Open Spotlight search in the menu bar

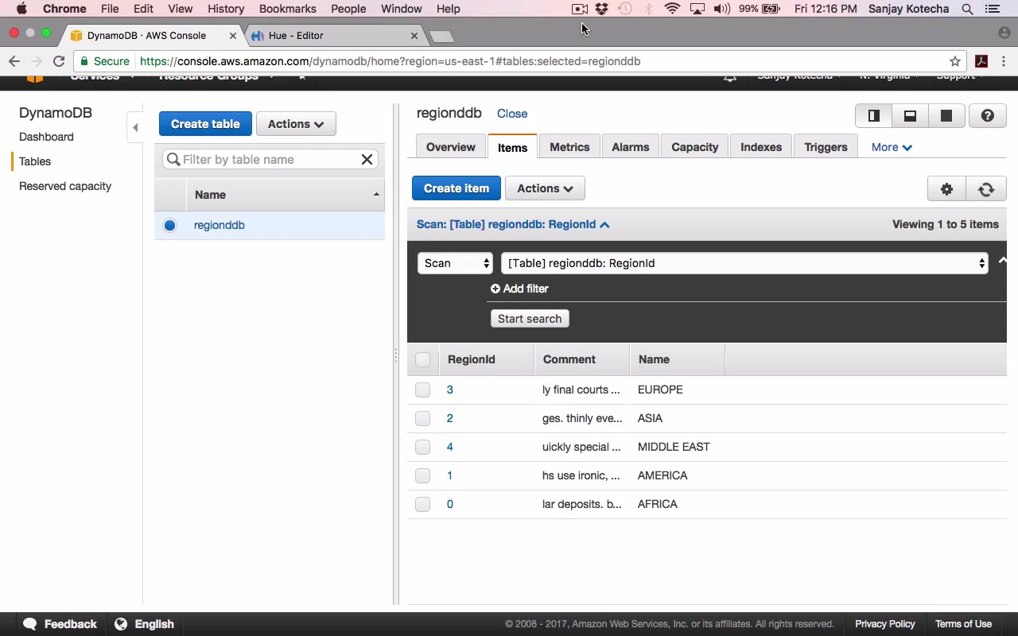[968, 9]
